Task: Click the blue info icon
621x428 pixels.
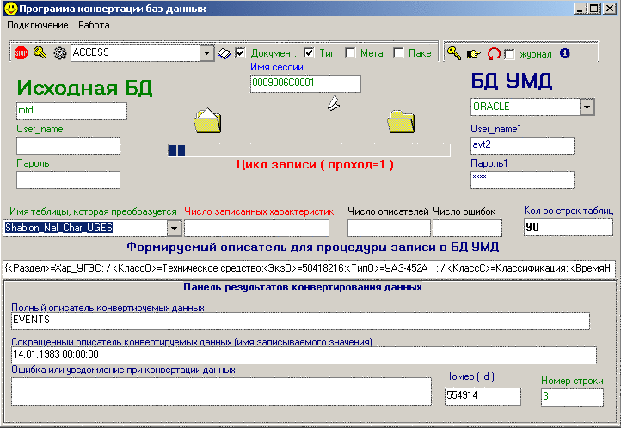Action: tap(565, 52)
